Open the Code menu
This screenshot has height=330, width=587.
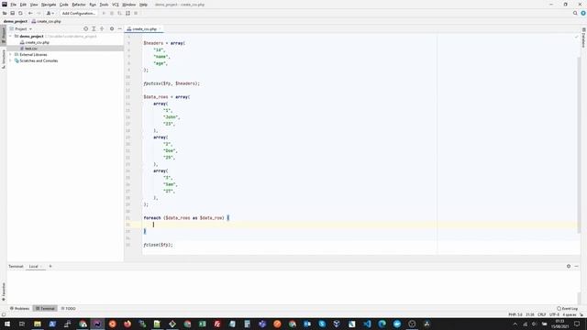[x=64, y=5]
